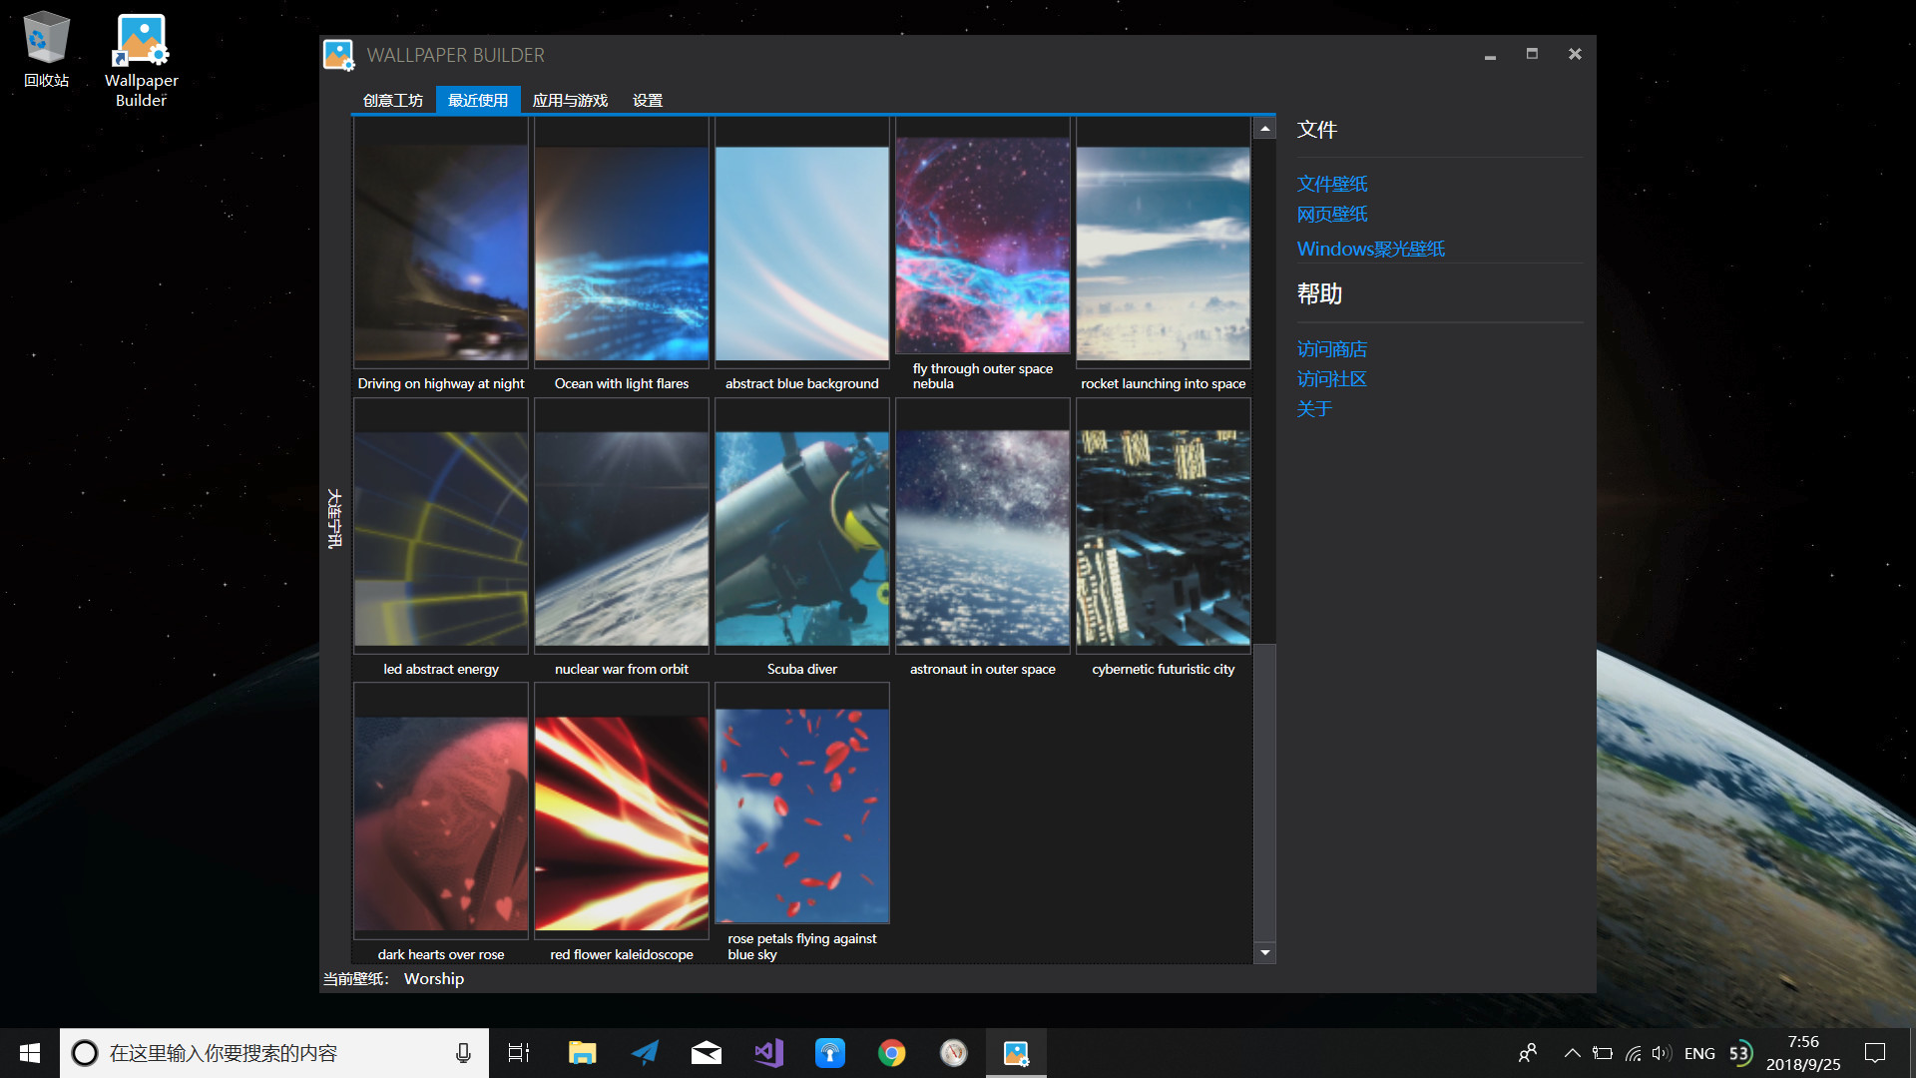Switch to the 创意工坊 tab
This screenshot has width=1916, height=1078.
(x=392, y=100)
